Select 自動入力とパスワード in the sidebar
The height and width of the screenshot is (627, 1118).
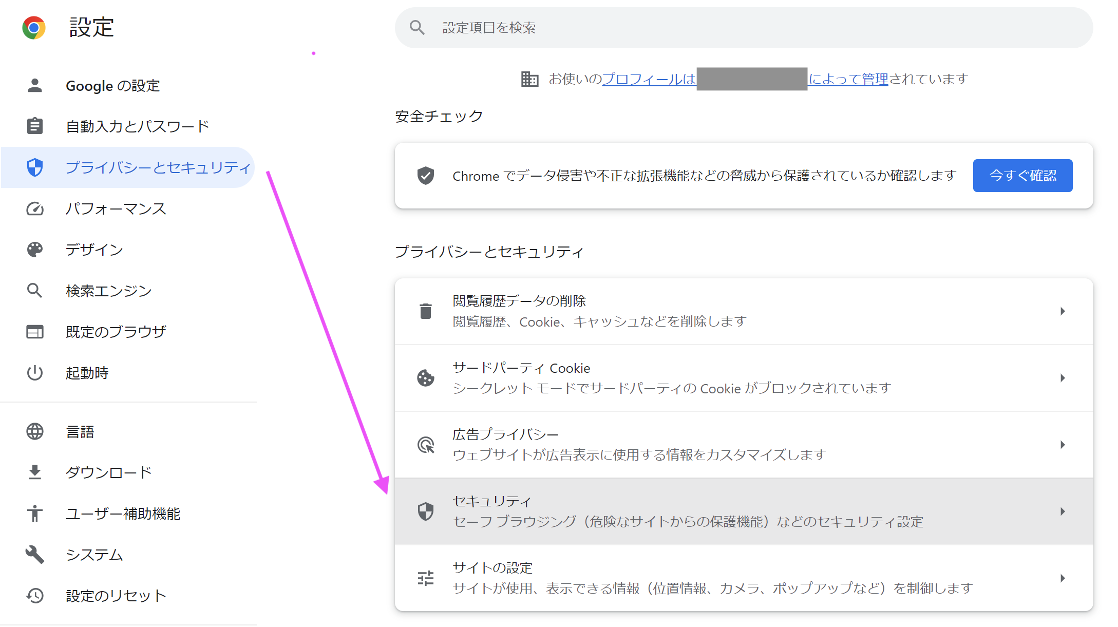point(137,126)
